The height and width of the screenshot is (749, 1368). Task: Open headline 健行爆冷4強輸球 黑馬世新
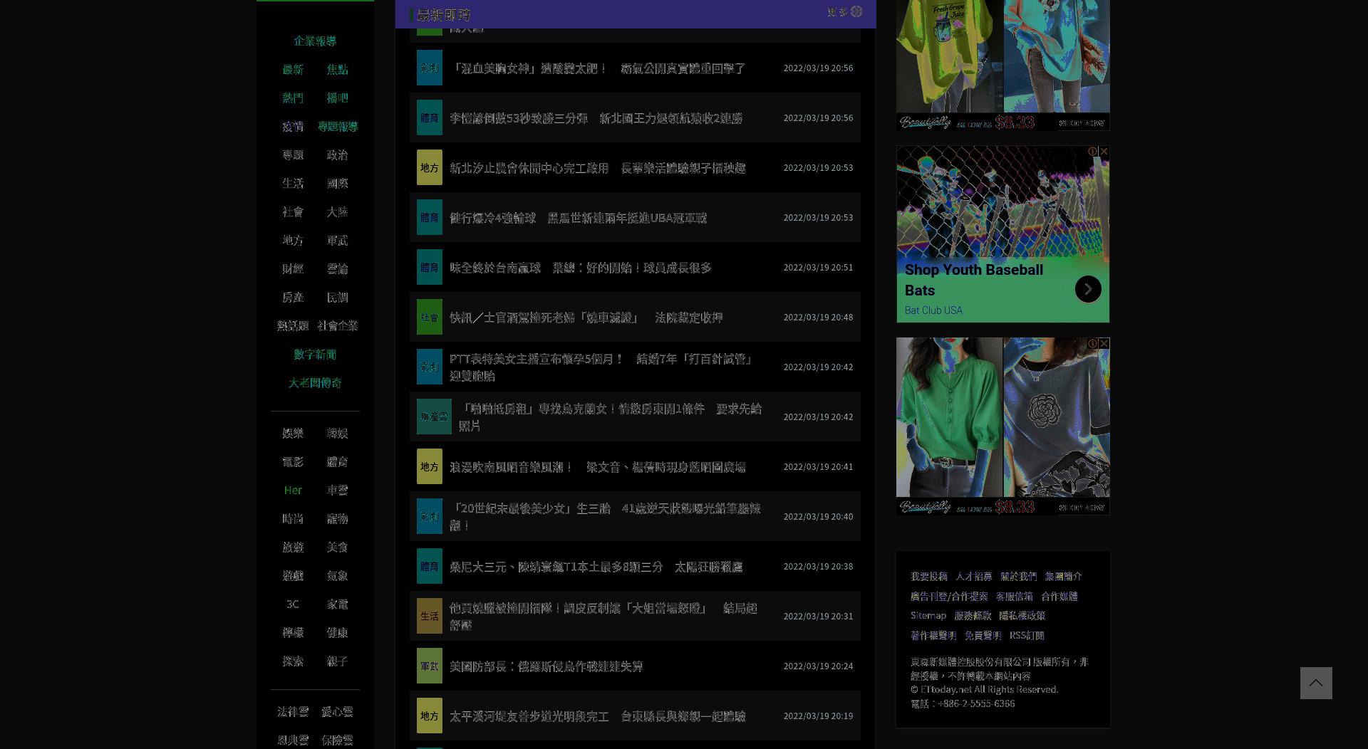pyautogui.click(x=578, y=217)
